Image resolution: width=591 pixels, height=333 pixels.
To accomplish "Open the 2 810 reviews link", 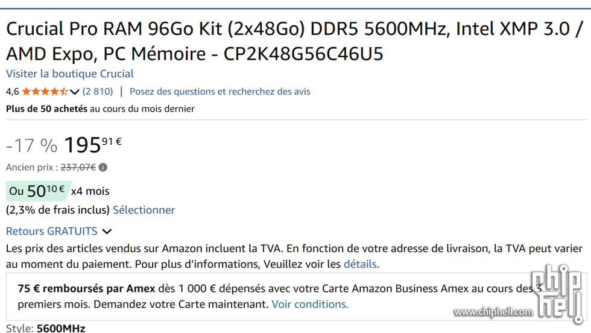I will pyautogui.click(x=98, y=92).
